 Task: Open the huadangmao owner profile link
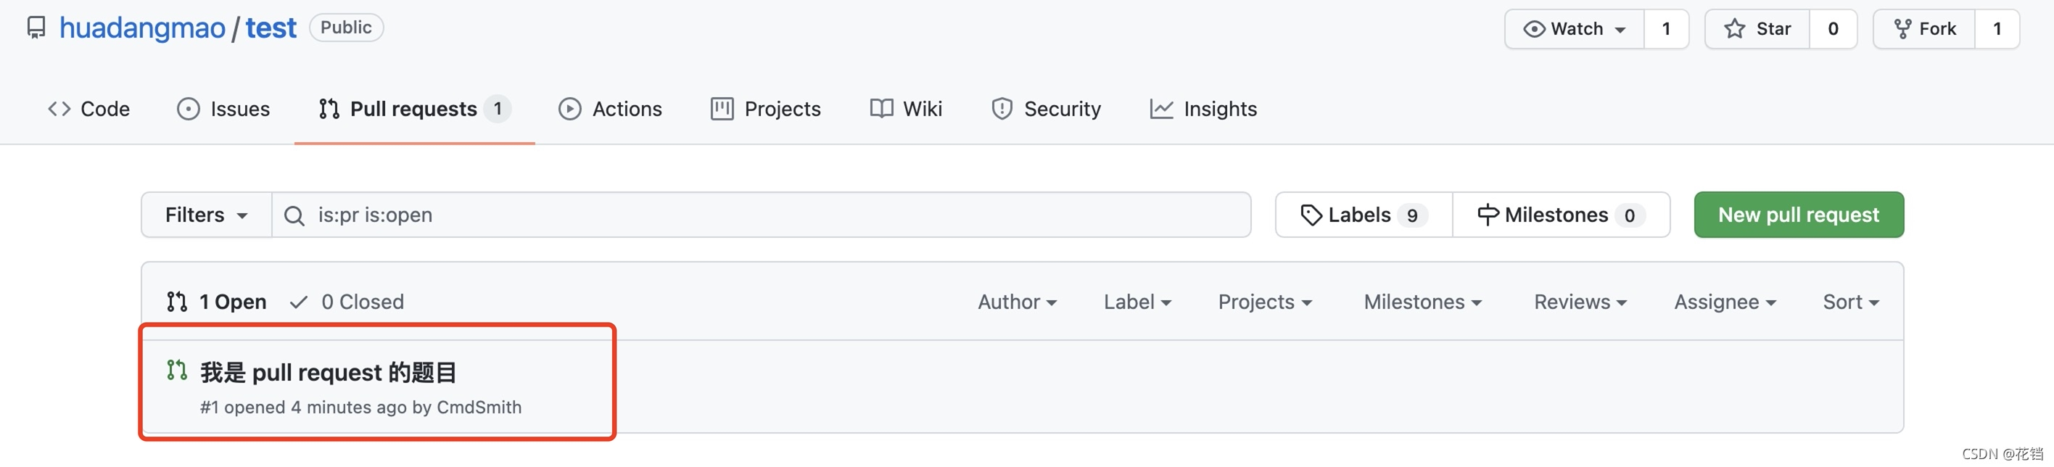(143, 29)
